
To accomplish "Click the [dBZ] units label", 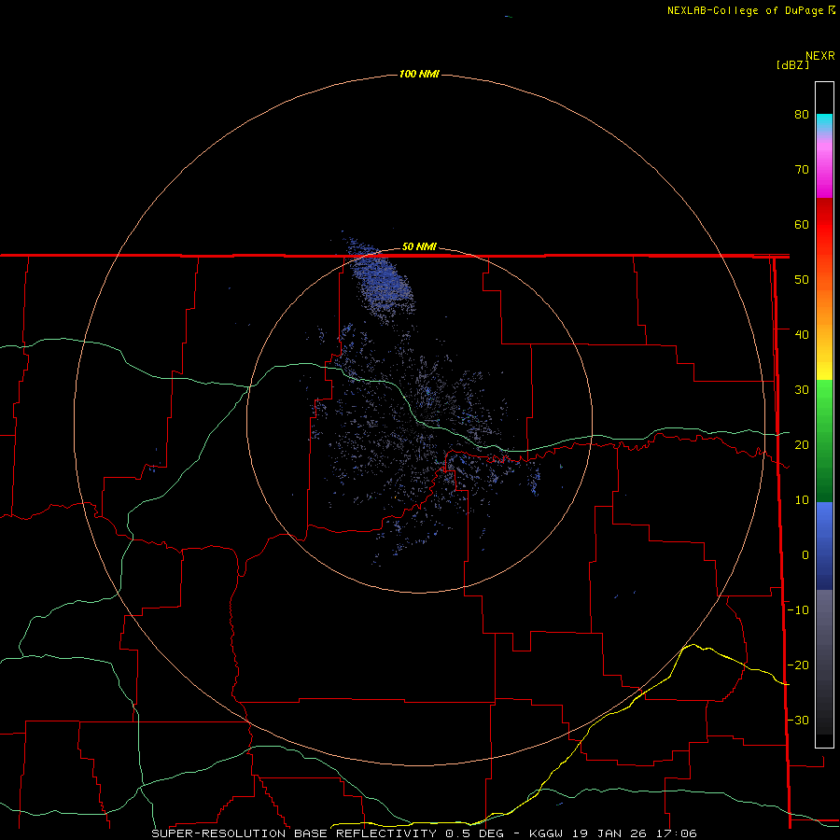I will point(792,65).
